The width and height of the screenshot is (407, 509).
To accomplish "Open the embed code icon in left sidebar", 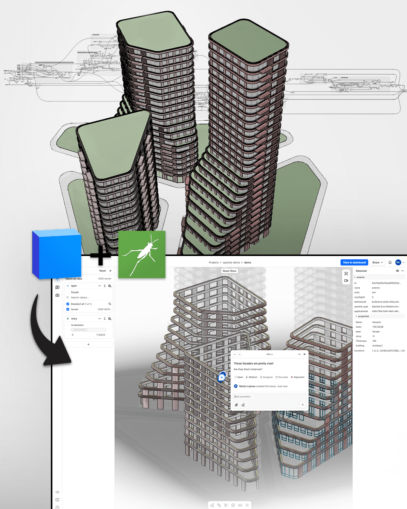I will tap(57, 492).
